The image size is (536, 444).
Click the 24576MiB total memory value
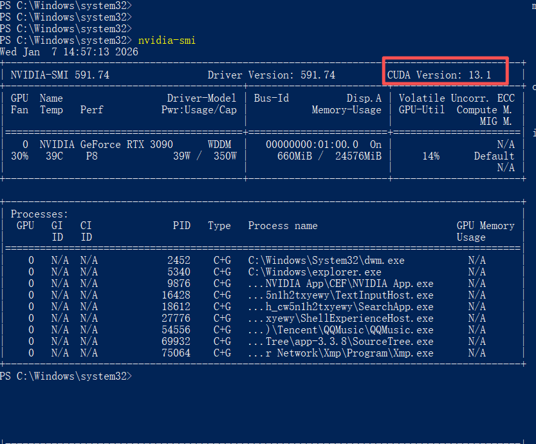click(358, 156)
